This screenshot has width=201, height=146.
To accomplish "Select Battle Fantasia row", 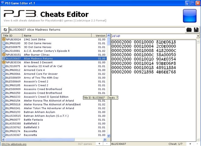I will 54,120.
